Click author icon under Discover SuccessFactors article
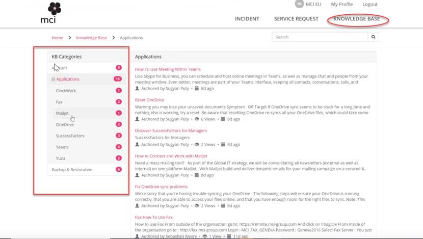Viewport: 423px width, 239px height. coord(137,144)
